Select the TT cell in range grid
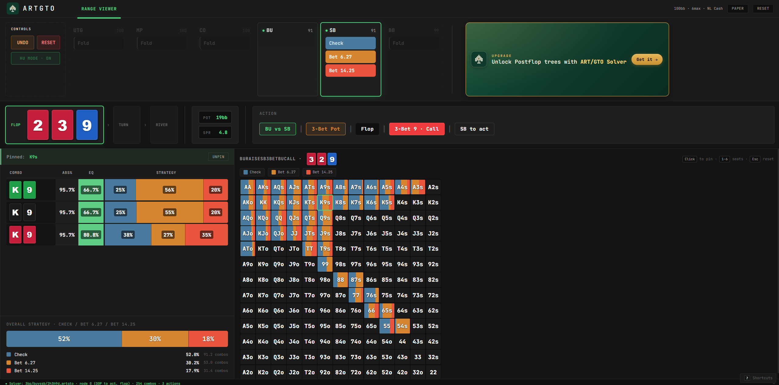 310,249
